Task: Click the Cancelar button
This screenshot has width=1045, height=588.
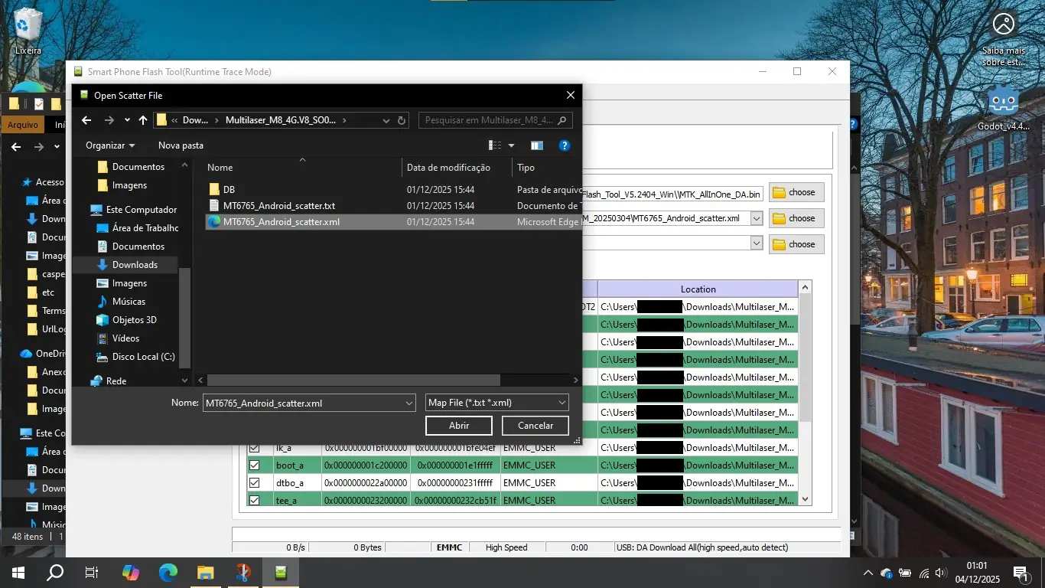Action: click(536, 426)
